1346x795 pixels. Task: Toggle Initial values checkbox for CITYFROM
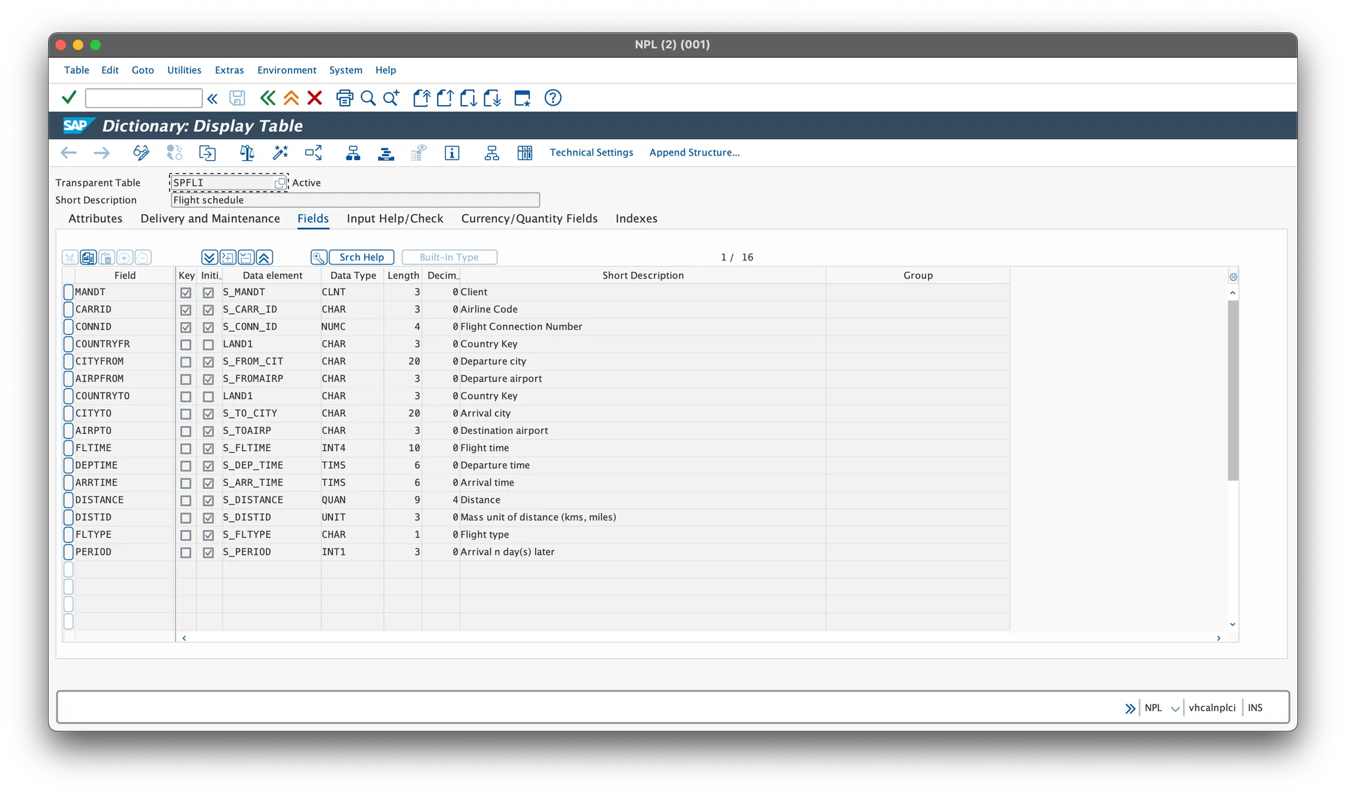(x=208, y=362)
